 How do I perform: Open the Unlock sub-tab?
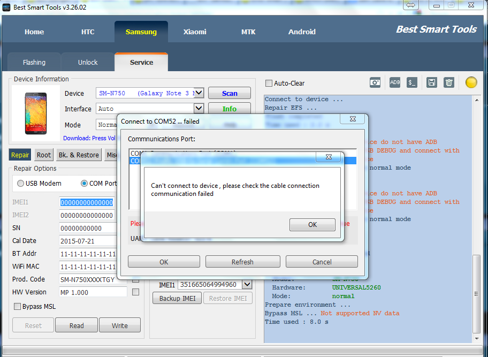pyautogui.click(x=88, y=62)
